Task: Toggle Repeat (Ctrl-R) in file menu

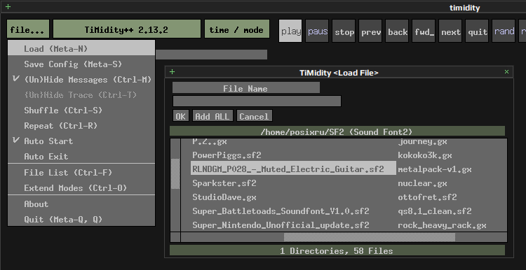Action: (81, 126)
